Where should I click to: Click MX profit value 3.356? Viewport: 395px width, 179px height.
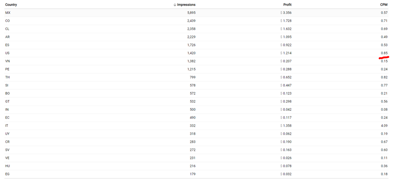(287, 13)
